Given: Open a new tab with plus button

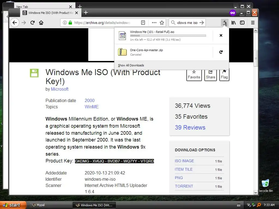Looking at the screenshot, I should click(86, 13).
